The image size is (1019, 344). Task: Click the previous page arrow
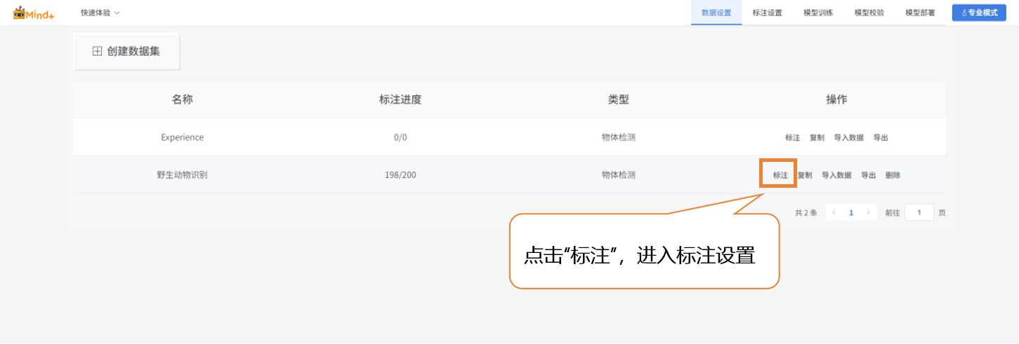click(834, 212)
